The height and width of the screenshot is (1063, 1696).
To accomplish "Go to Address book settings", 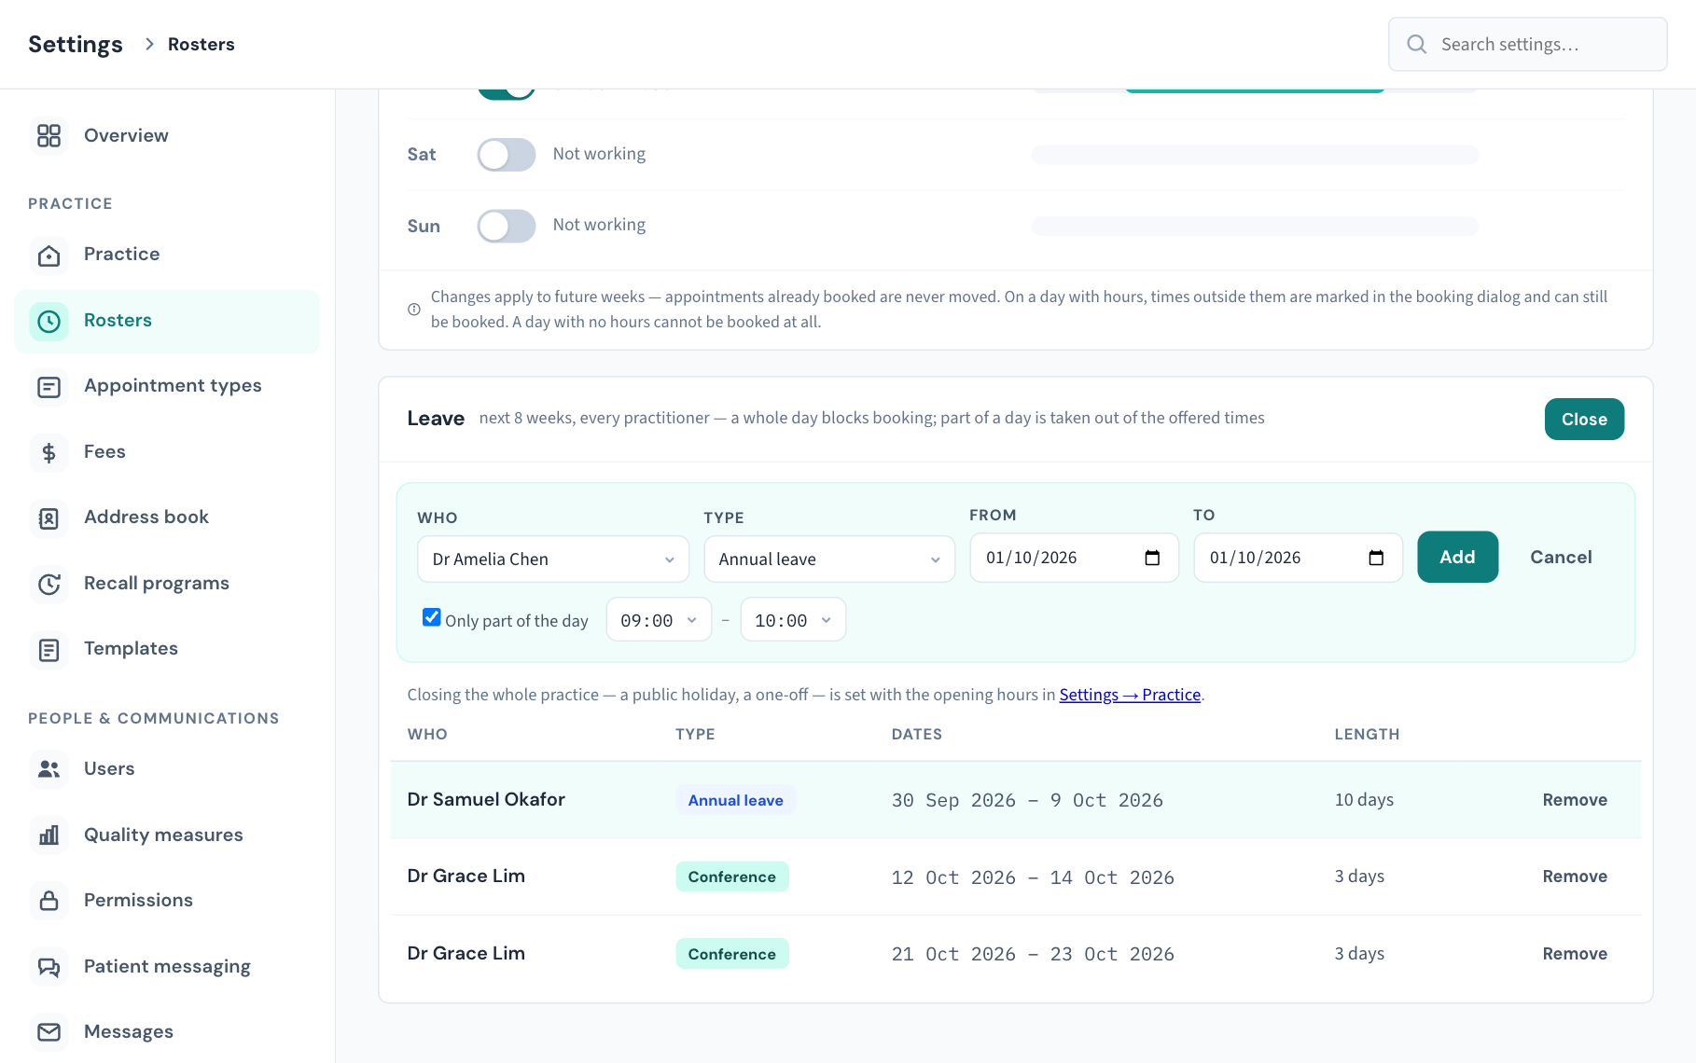I will [167, 518].
